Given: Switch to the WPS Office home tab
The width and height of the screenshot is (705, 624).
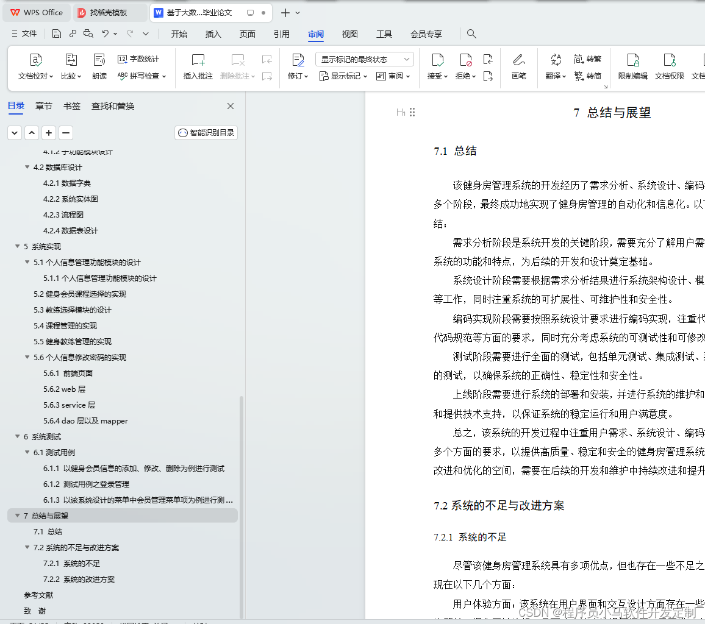Looking at the screenshot, I should click(x=37, y=13).
